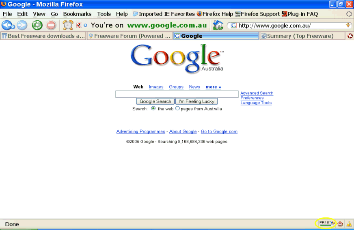Click the address bar showing google.com.au URL
The image size is (354, 230).
tap(290, 26)
